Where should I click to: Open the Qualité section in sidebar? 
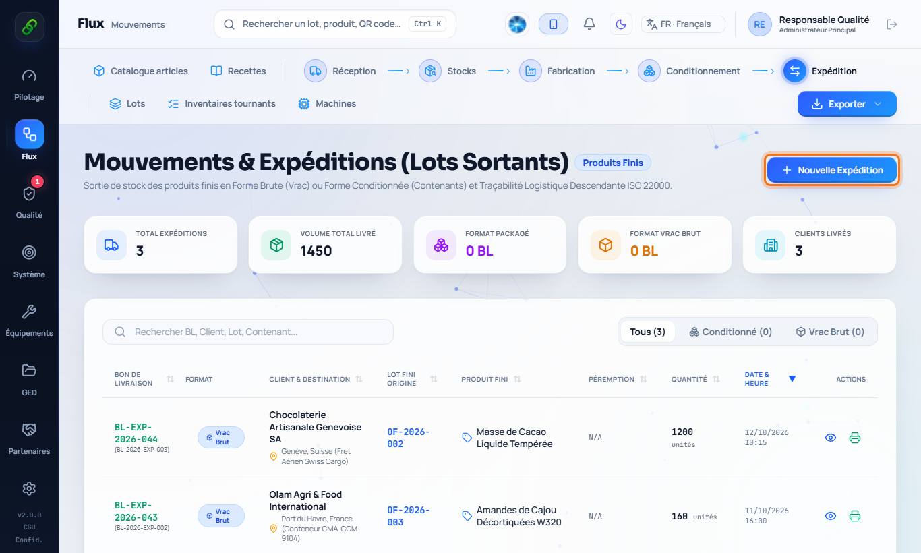29,202
